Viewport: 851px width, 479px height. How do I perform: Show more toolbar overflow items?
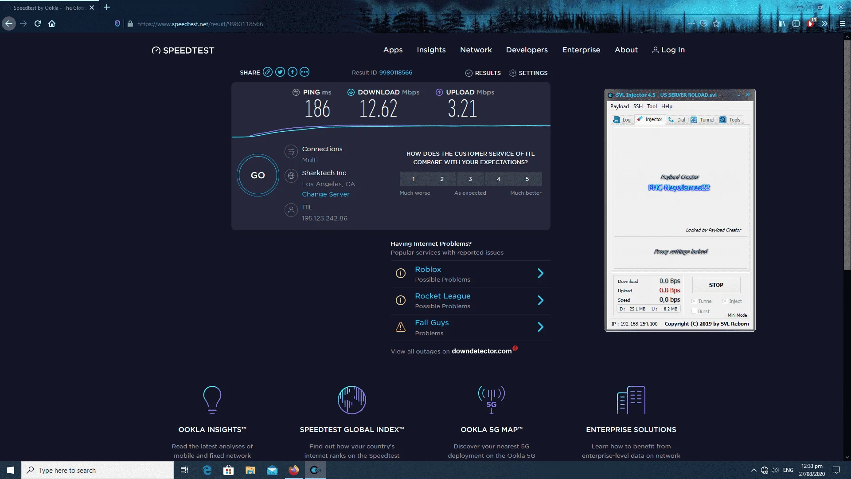(824, 24)
